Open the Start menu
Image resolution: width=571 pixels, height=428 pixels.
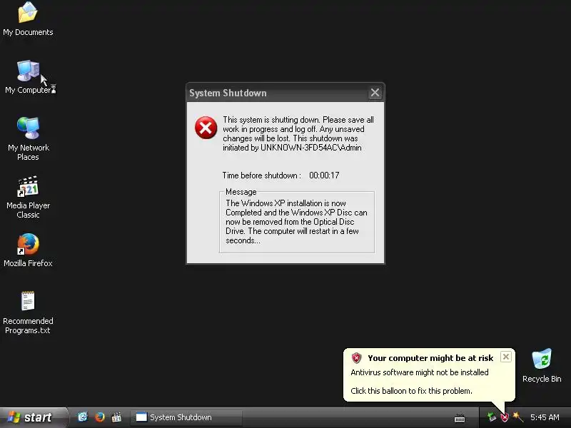coord(34,417)
